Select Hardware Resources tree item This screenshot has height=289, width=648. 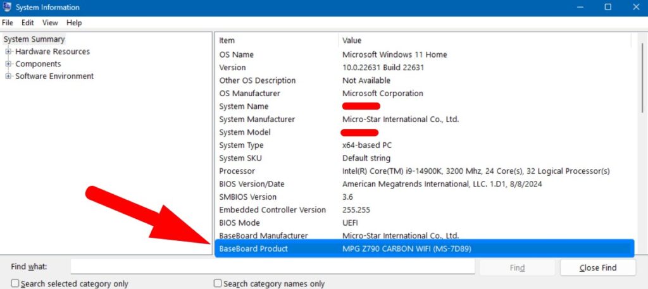[53, 52]
